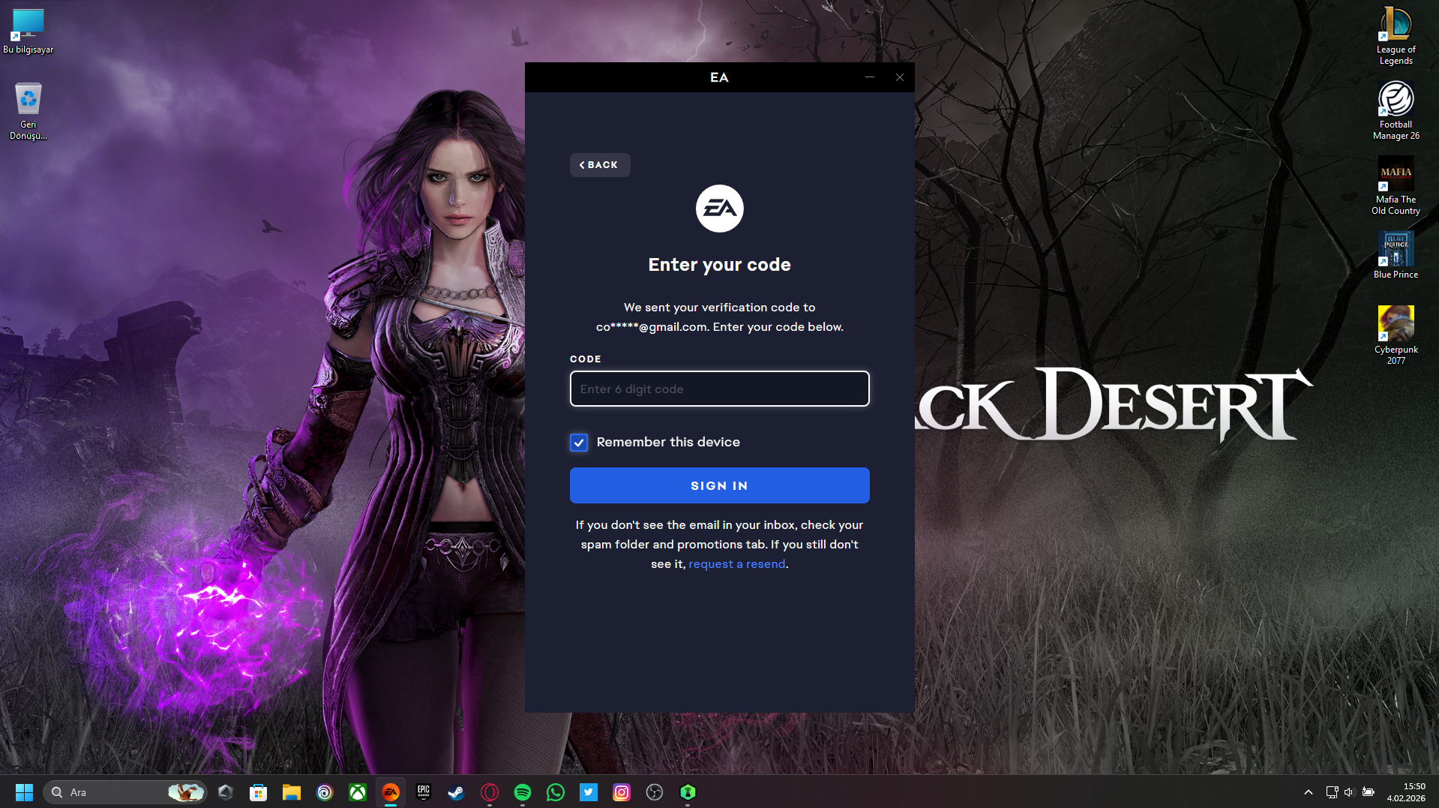Click the bird image in the search box
Image resolution: width=1439 pixels, height=808 pixels.
[186, 792]
